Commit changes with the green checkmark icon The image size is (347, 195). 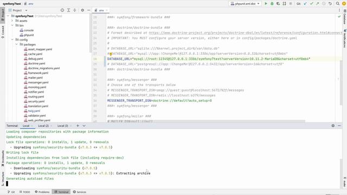tap(311, 4)
